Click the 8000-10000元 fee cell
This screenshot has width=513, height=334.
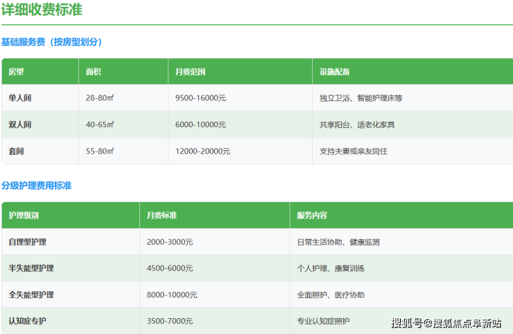(x=172, y=295)
